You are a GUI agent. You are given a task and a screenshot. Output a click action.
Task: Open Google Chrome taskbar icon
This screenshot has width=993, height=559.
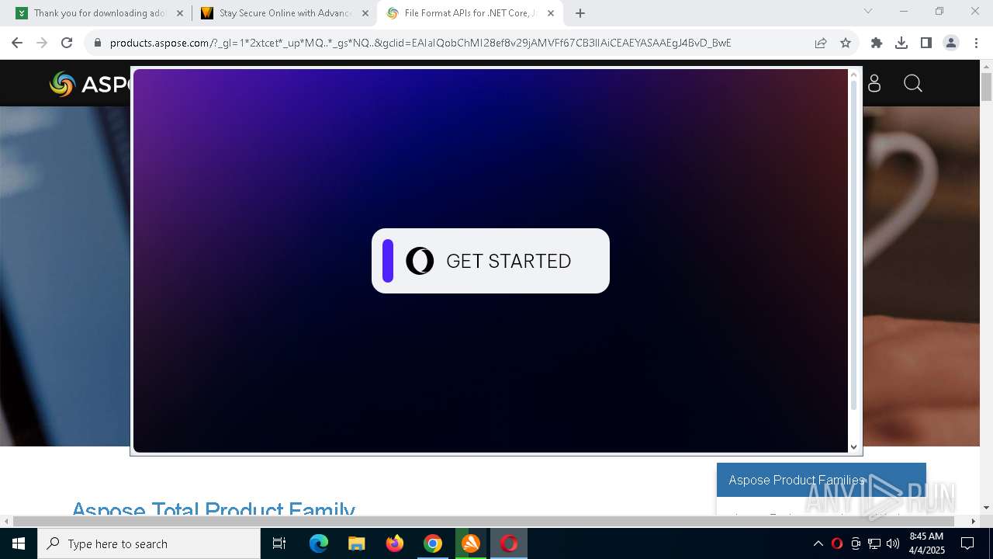(x=433, y=543)
